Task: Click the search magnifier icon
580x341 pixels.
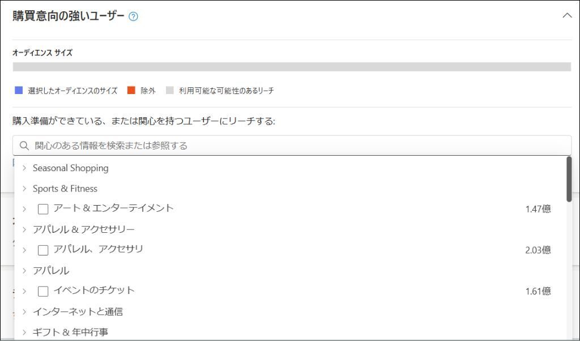Action: (x=24, y=146)
